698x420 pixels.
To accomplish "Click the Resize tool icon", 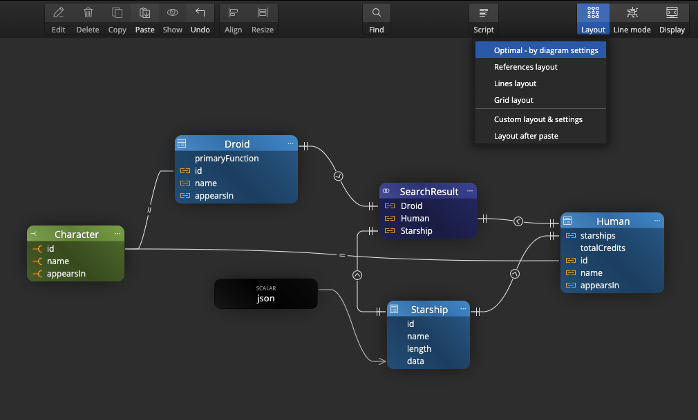I will 263,13.
